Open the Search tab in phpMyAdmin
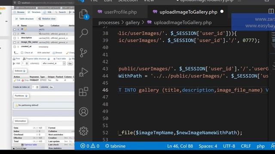 pyautogui.click(x=61, y=12)
